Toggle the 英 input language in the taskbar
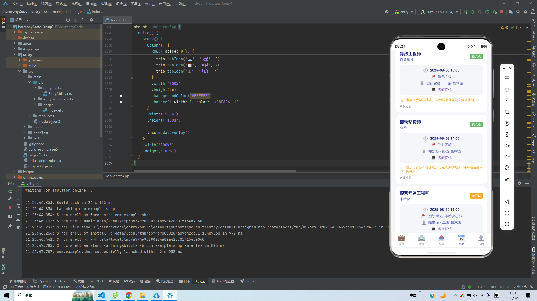Viewport: 537px width, 301px height. click(488, 295)
